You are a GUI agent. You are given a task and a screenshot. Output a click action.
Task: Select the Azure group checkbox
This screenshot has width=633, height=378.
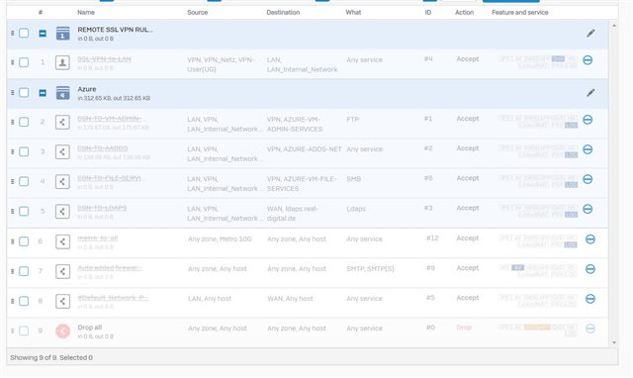[x=24, y=92]
